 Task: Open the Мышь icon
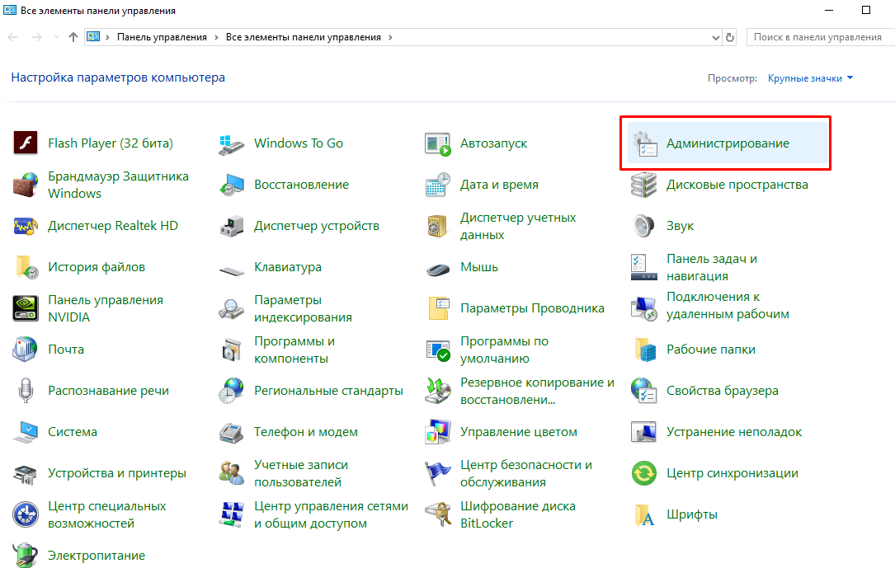(x=438, y=269)
